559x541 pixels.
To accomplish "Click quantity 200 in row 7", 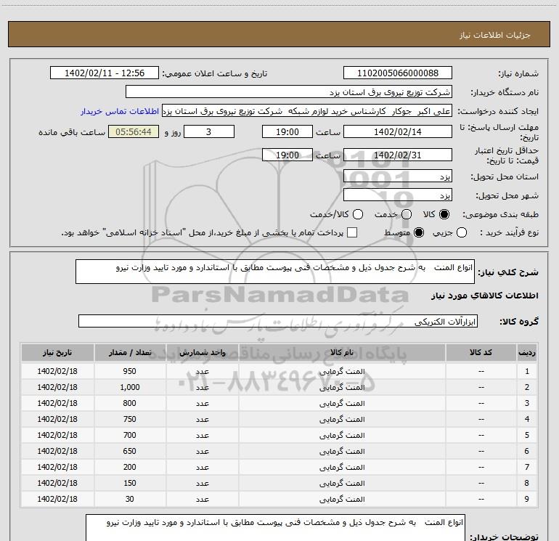I will point(130,467).
